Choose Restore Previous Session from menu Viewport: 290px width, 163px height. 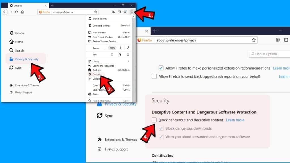(x=109, y=41)
